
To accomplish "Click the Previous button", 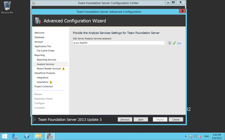I will [x=125, y=120].
